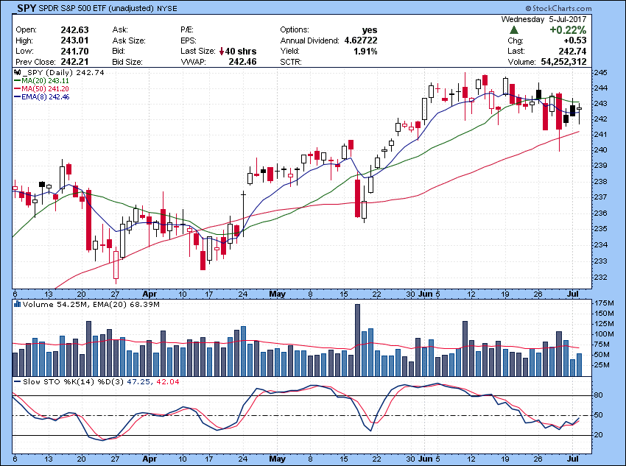Click the bar-chart icon beside the Volume label
626x466 pixels.
pyautogui.click(x=17, y=304)
